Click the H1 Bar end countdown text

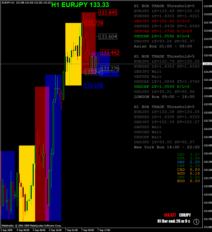click(x=174, y=221)
